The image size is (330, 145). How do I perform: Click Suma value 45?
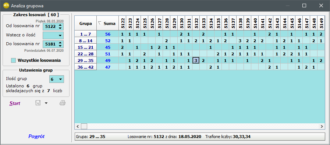click(x=107, y=47)
